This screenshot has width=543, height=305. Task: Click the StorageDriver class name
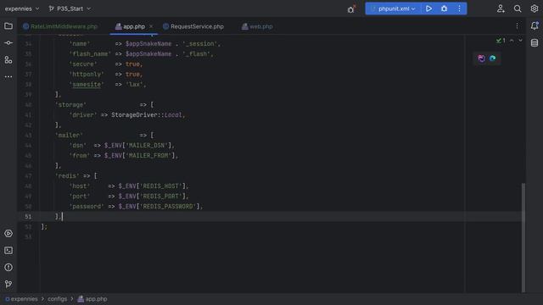(x=134, y=115)
